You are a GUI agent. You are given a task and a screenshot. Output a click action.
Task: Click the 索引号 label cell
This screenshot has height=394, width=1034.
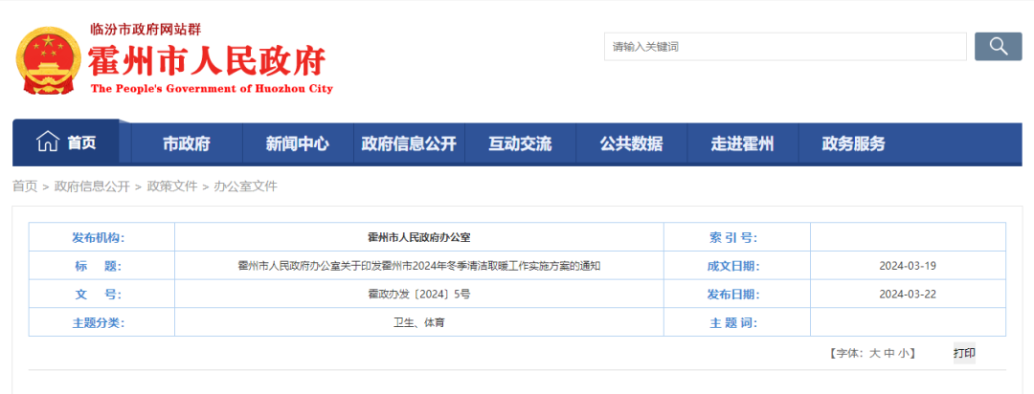click(736, 237)
